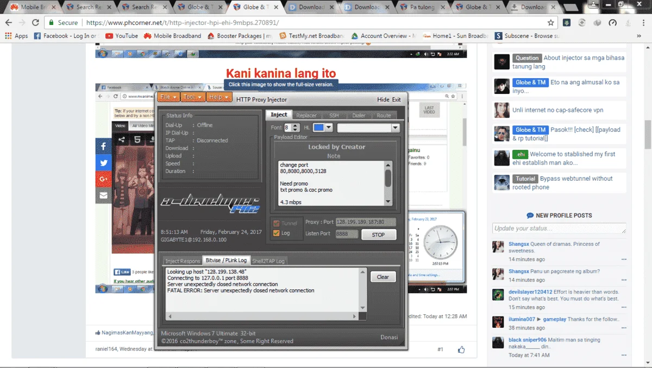Switch to the Replacer tab
The height and width of the screenshot is (368, 652).
tap(306, 115)
